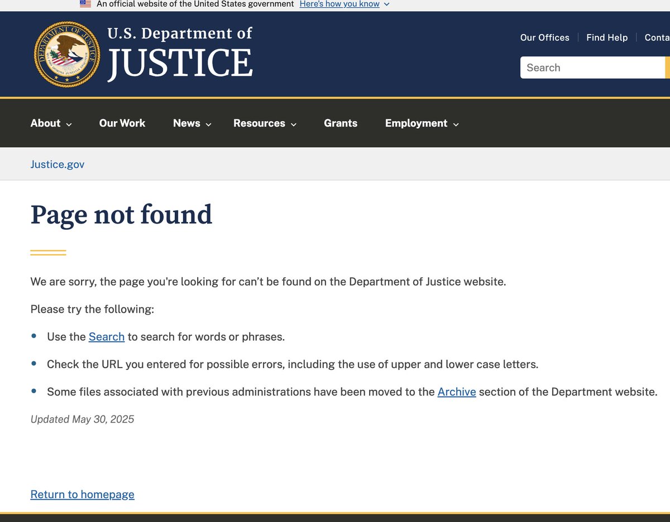Click the Return to homepage link
This screenshot has height=522, width=670.
(82, 494)
